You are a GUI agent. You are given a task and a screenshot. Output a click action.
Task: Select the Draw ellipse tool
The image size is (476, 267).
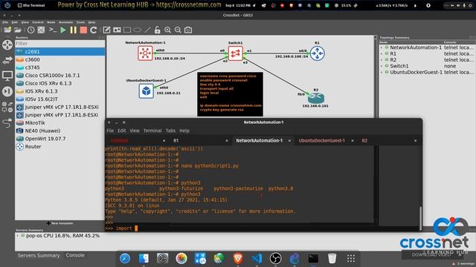(x=137, y=30)
